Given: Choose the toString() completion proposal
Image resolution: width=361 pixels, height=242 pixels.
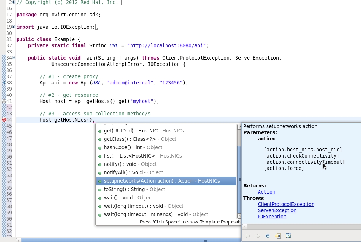Looking at the screenshot, I should coord(134,189).
